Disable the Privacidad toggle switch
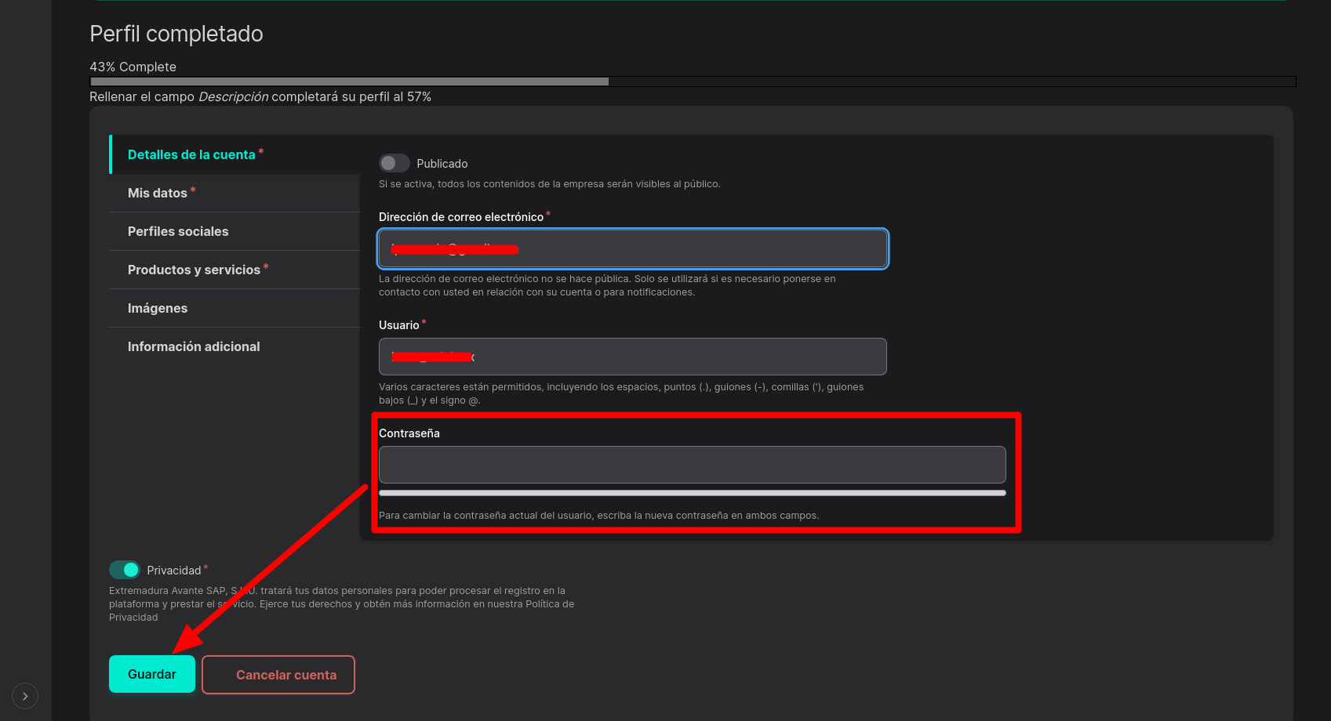This screenshot has width=1331, height=721. pos(124,570)
